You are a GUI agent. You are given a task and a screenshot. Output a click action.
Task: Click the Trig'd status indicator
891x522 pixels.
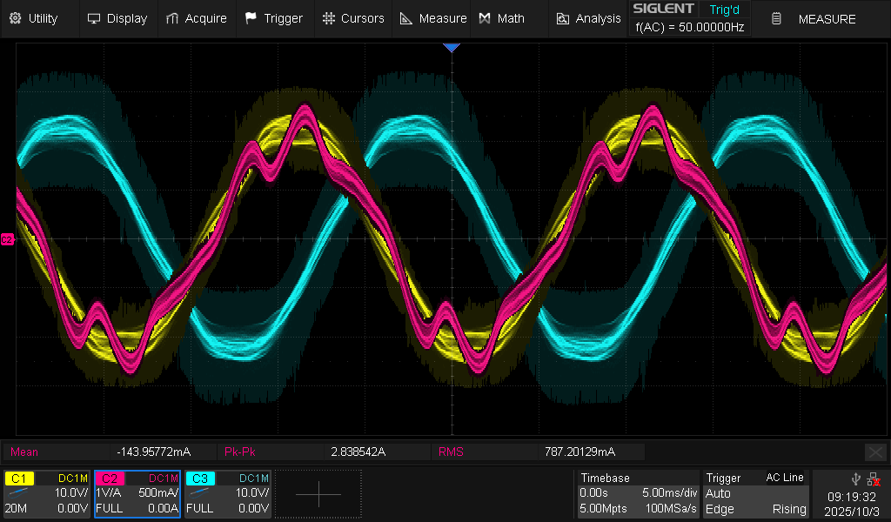pos(723,9)
